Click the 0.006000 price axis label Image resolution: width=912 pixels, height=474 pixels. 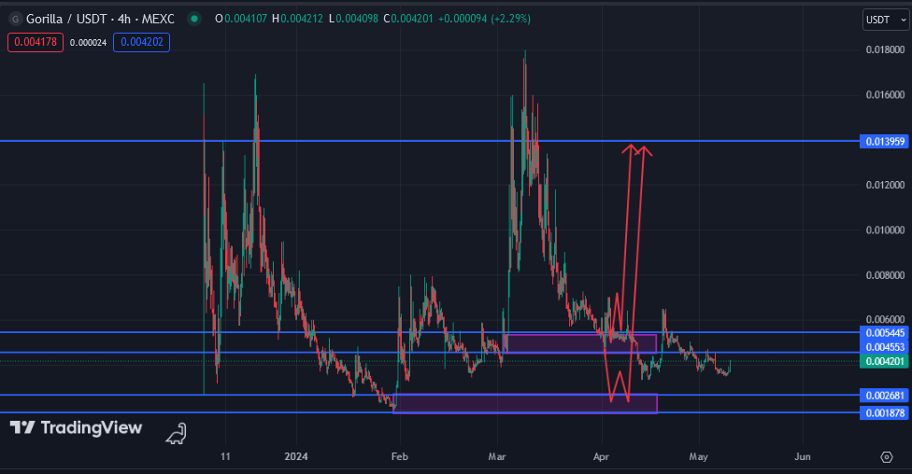[x=885, y=319]
